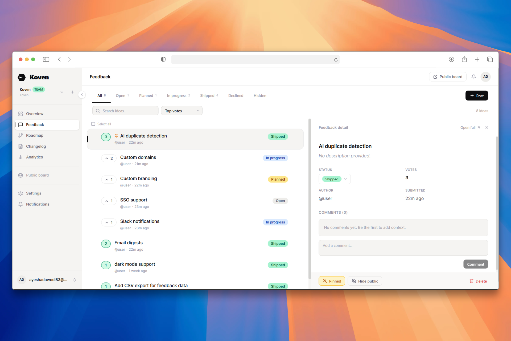Open Analytics in the sidebar
This screenshot has height=341, width=511.
point(47,157)
